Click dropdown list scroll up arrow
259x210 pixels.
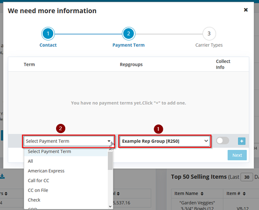click(x=110, y=150)
